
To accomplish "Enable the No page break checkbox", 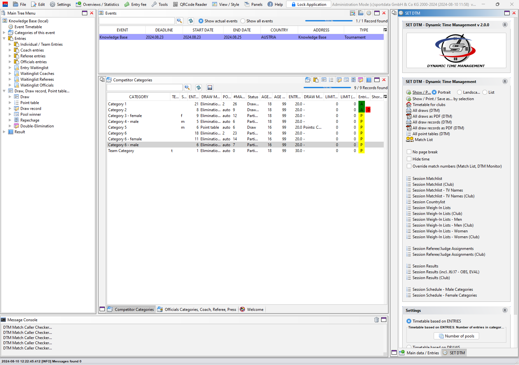I will (x=409, y=152).
